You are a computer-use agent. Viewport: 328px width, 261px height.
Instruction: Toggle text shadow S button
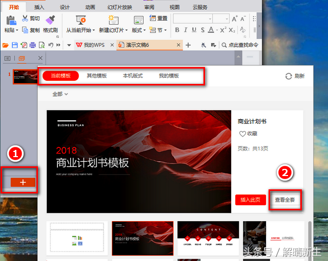202,30
